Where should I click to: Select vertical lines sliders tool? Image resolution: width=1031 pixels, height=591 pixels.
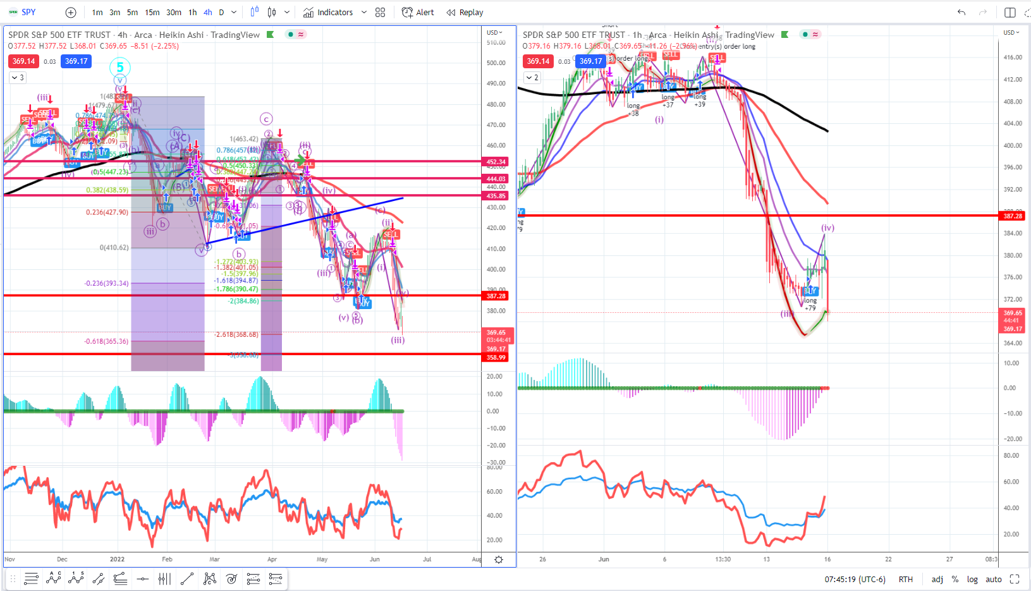point(164,578)
